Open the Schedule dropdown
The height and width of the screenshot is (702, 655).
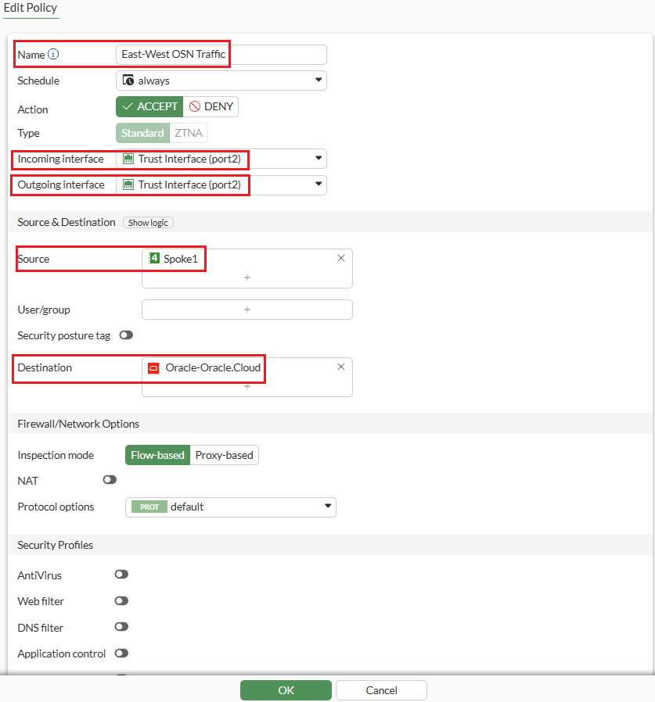click(x=221, y=81)
